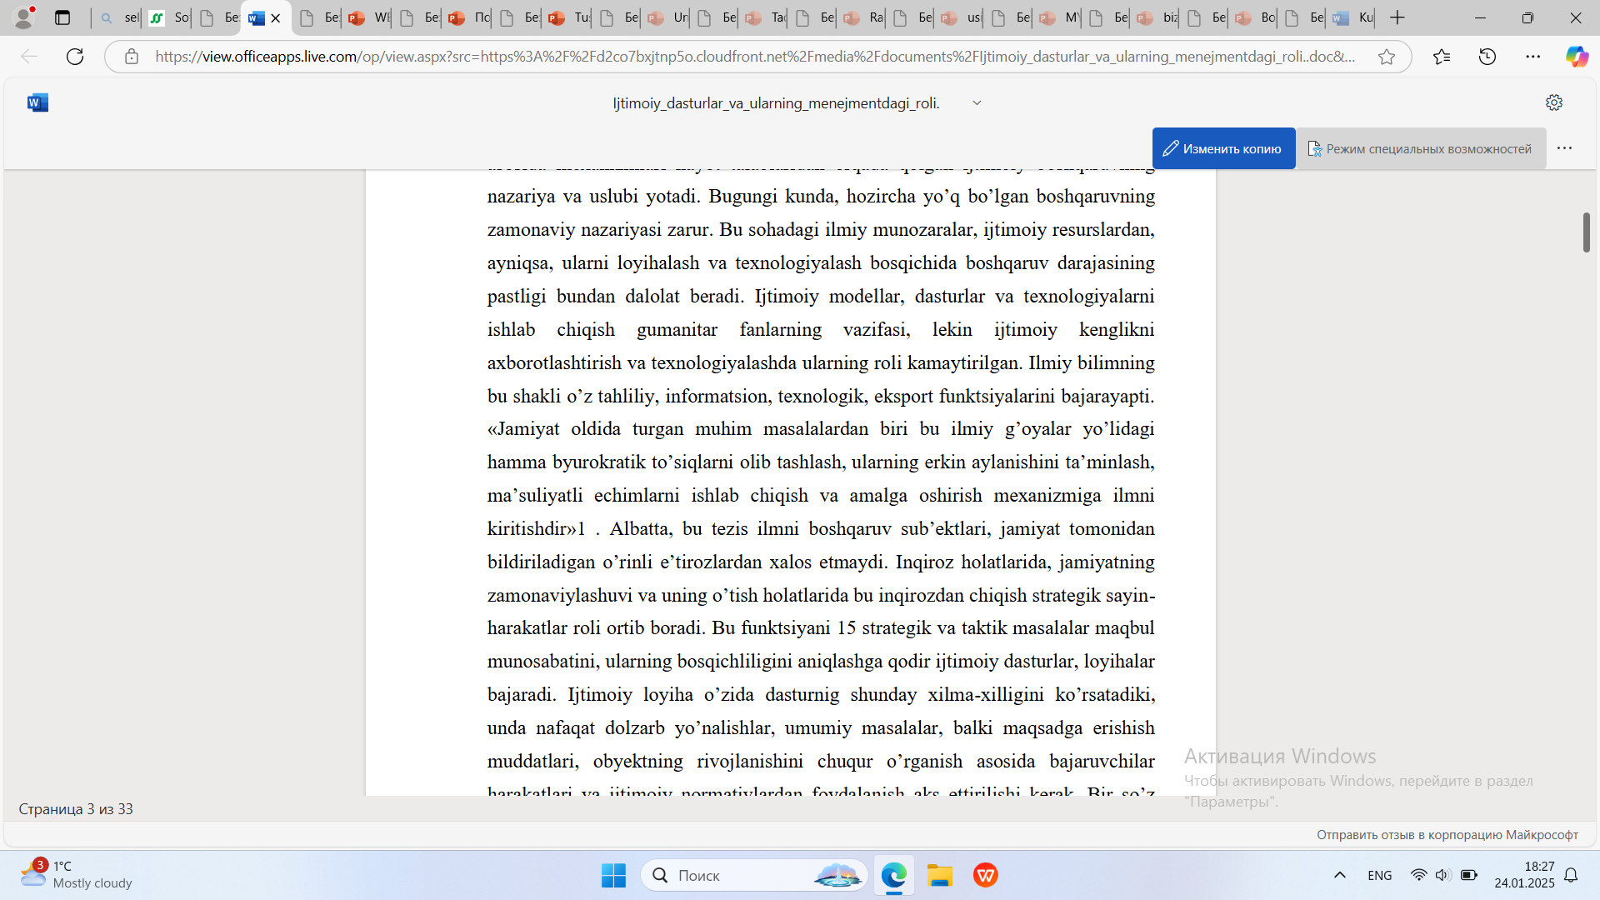This screenshot has height=900, width=1600.
Task: Click the address bar URL field
Action: [755, 57]
